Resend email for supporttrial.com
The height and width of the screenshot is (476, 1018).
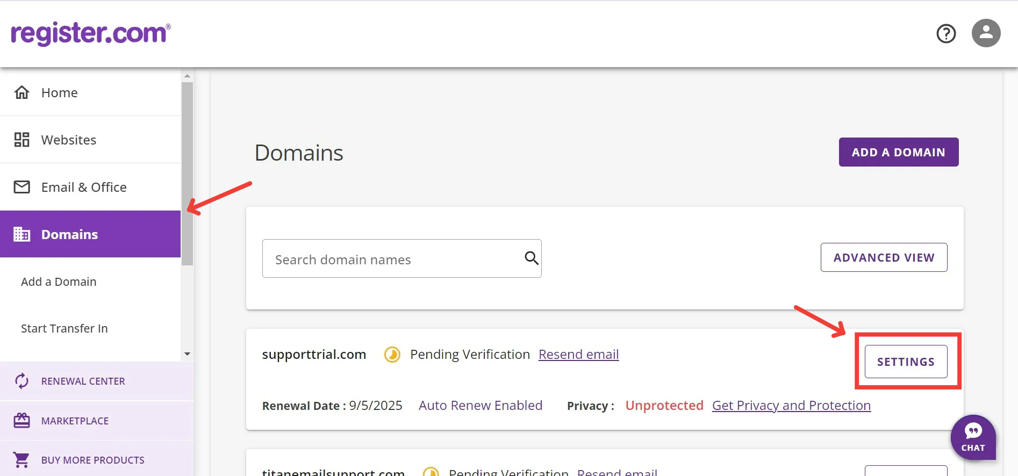pyautogui.click(x=578, y=355)
